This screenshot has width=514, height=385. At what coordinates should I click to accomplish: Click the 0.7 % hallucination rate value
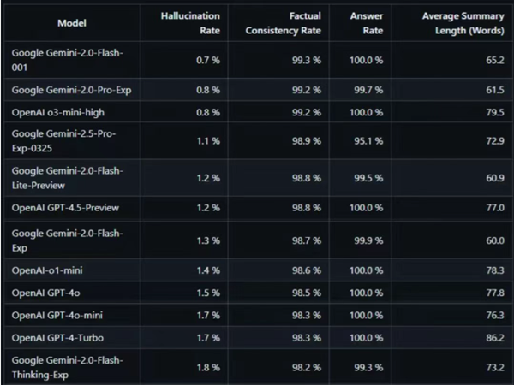(x=209, y=60)
